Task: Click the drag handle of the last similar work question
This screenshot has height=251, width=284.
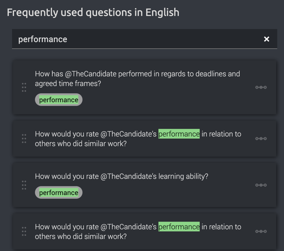Action: click(x=24, y=232)
